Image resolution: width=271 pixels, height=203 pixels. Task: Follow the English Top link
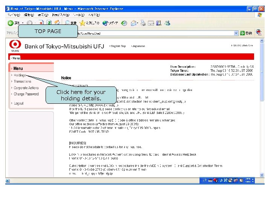[118, 46]
